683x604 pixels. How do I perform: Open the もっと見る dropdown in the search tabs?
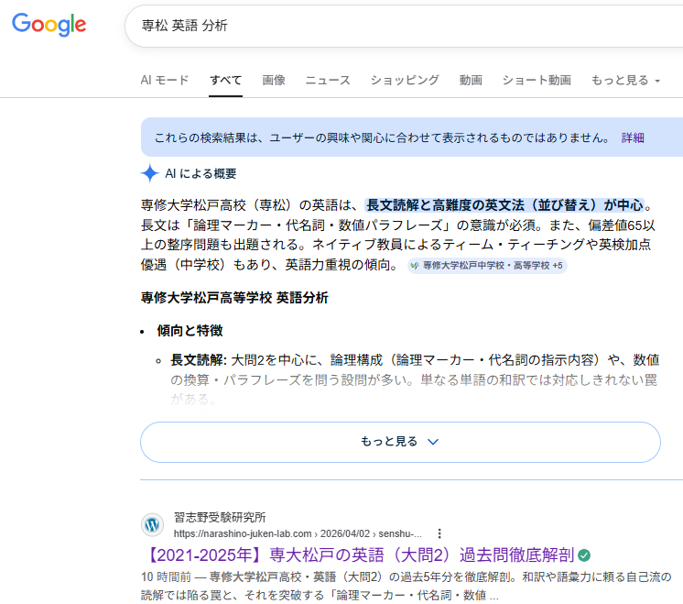625,81
